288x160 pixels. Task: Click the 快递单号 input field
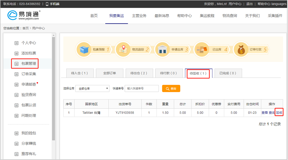pos(142,89)
